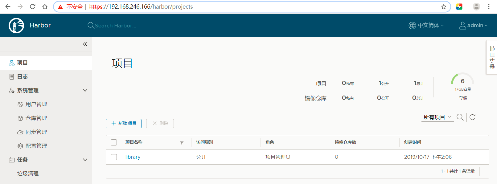Image resolution: width=497 pixels, height=184 pixels.
Task: Refresh the project list icon
Action: pos(472,117)
